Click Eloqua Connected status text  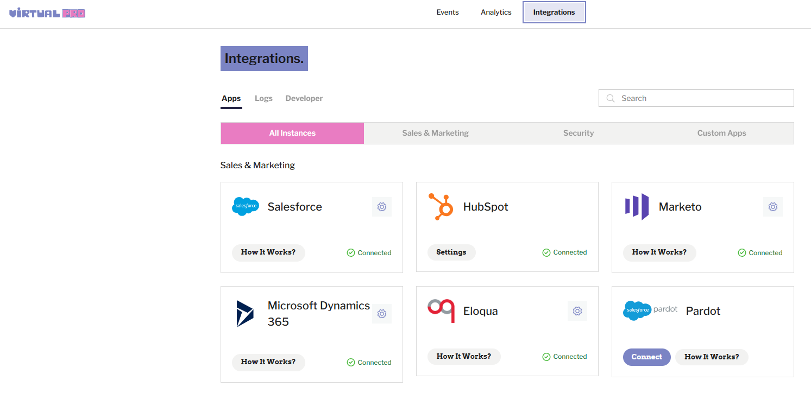(570, 357)
